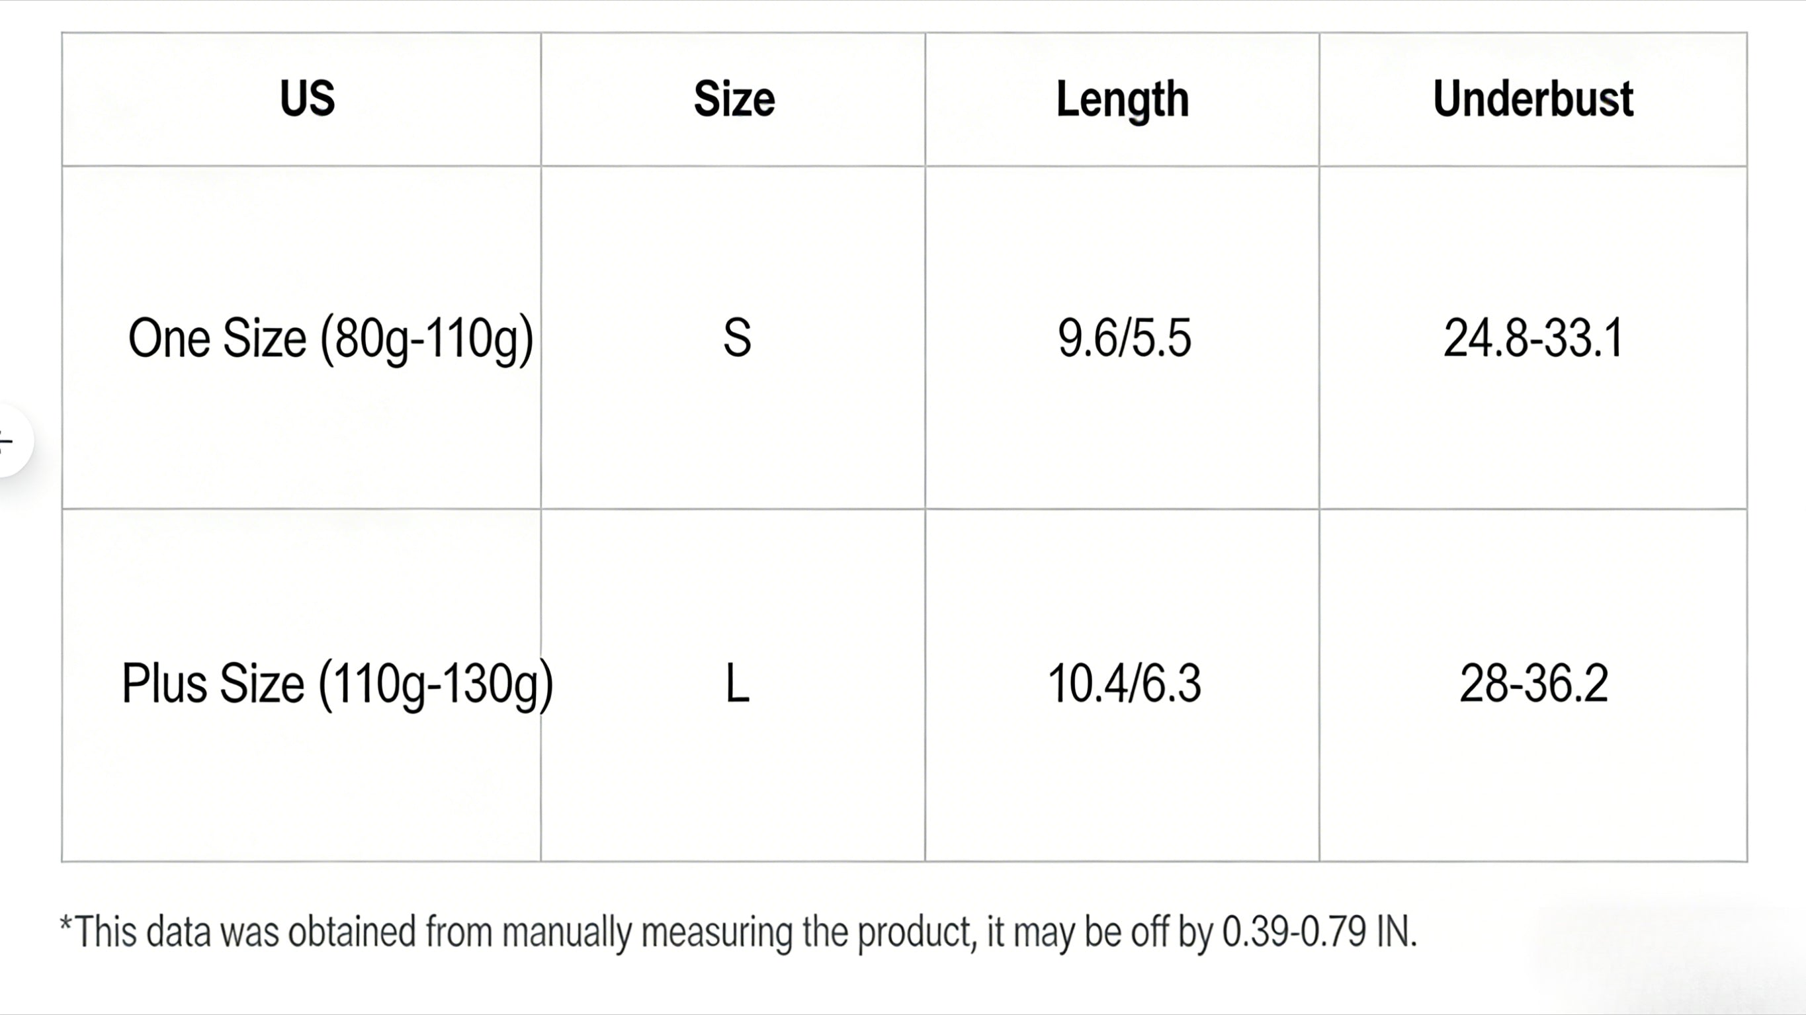Select the "Length" column header

click(1123, 100)
